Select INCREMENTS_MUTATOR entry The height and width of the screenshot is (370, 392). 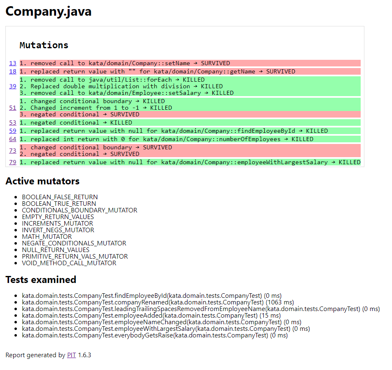(57, 224)
